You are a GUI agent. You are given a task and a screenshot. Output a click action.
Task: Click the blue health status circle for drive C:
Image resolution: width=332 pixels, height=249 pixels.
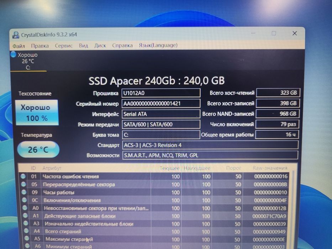13,54
